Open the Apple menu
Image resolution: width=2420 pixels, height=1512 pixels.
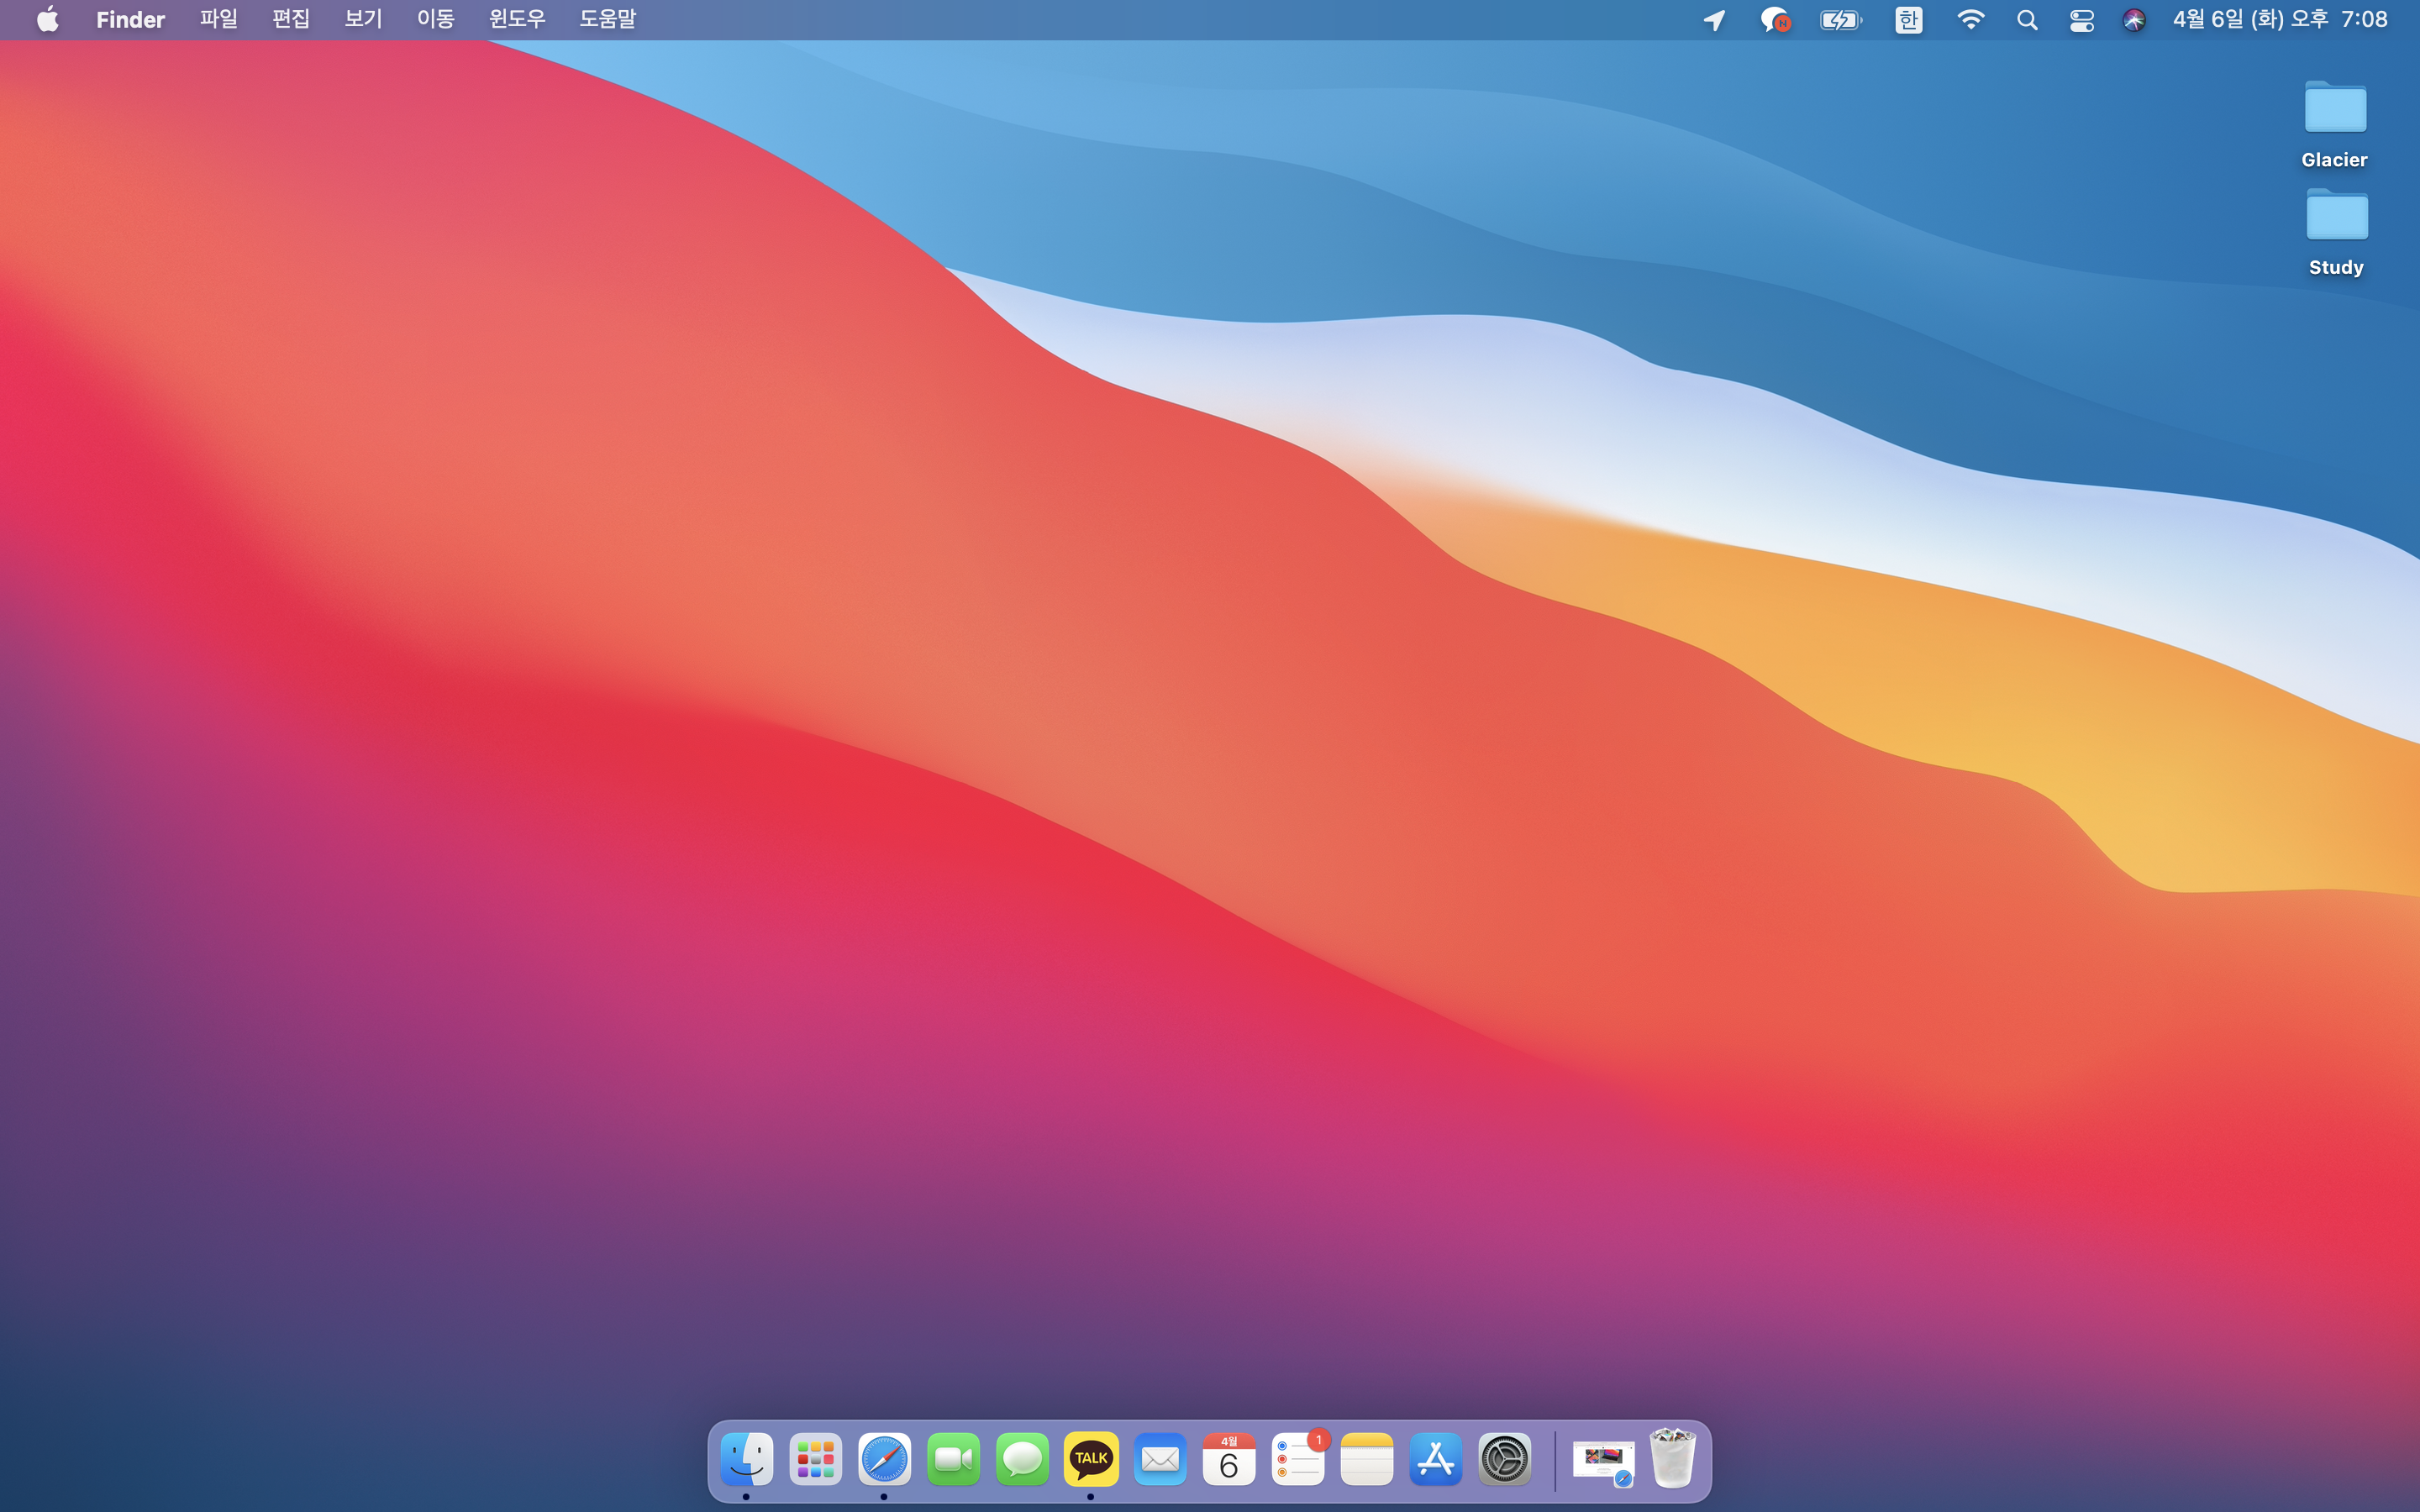pos(47,20)
